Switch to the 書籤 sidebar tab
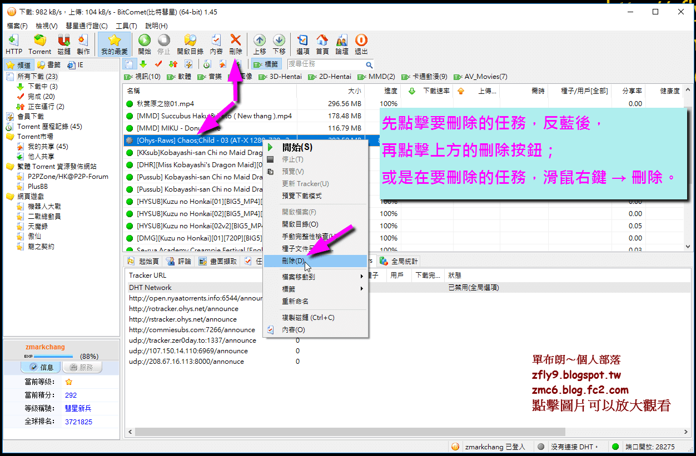This screenshot has height=456, width=696. (x=49, y=65)
